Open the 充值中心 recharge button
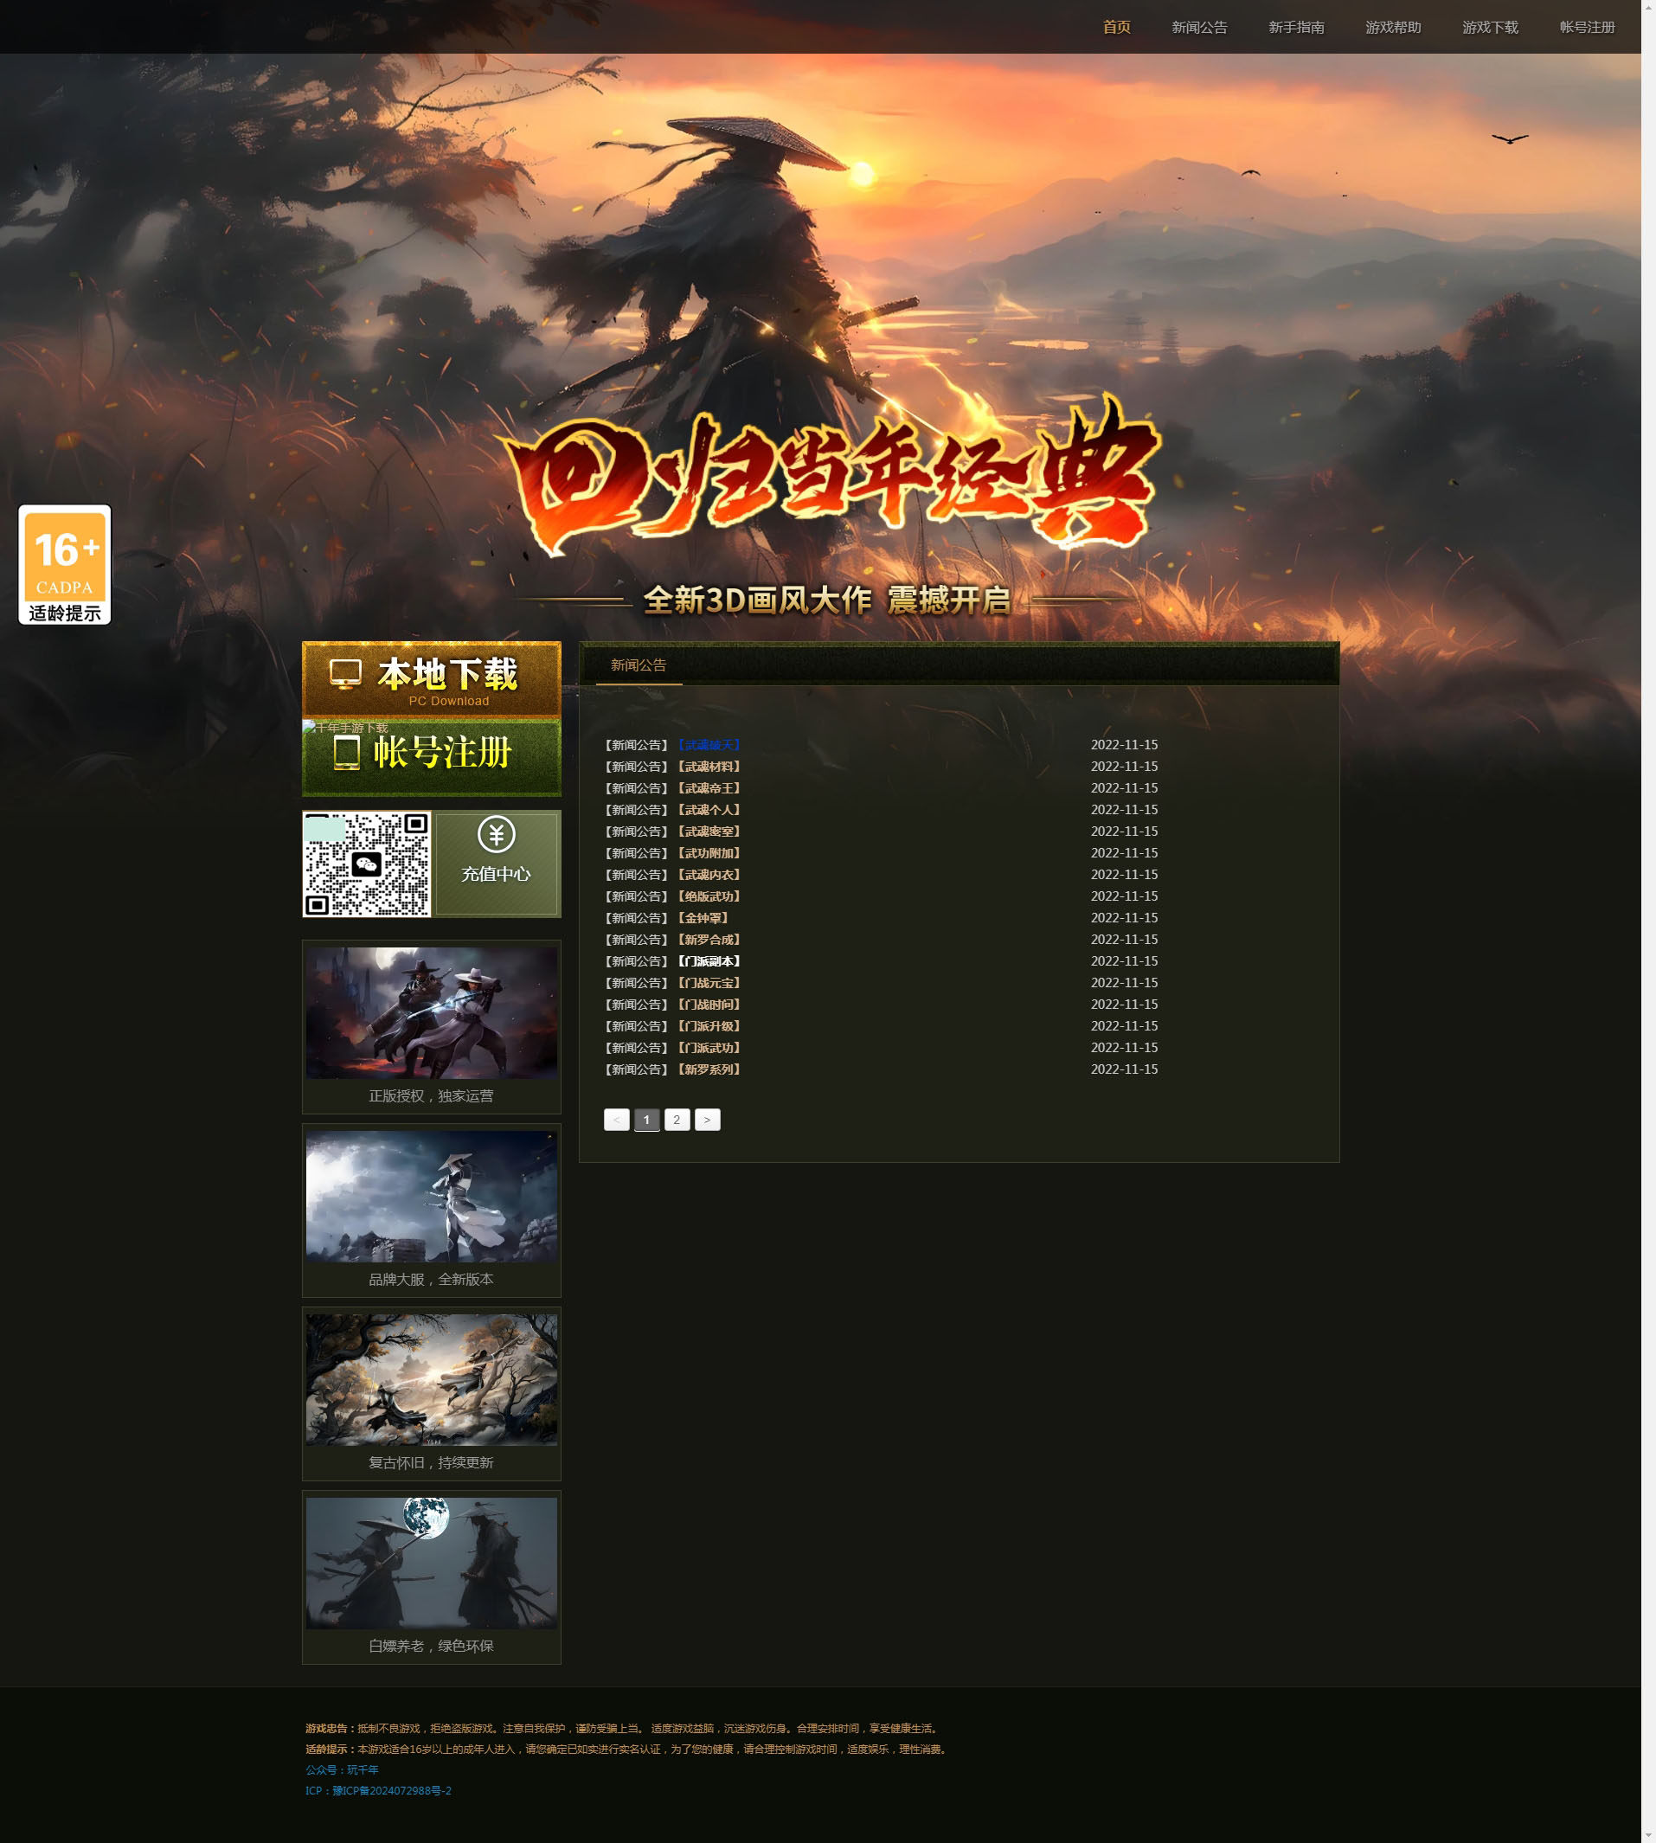The height and width of the screenshot is (1843, 1656). (x=496, y=864)
